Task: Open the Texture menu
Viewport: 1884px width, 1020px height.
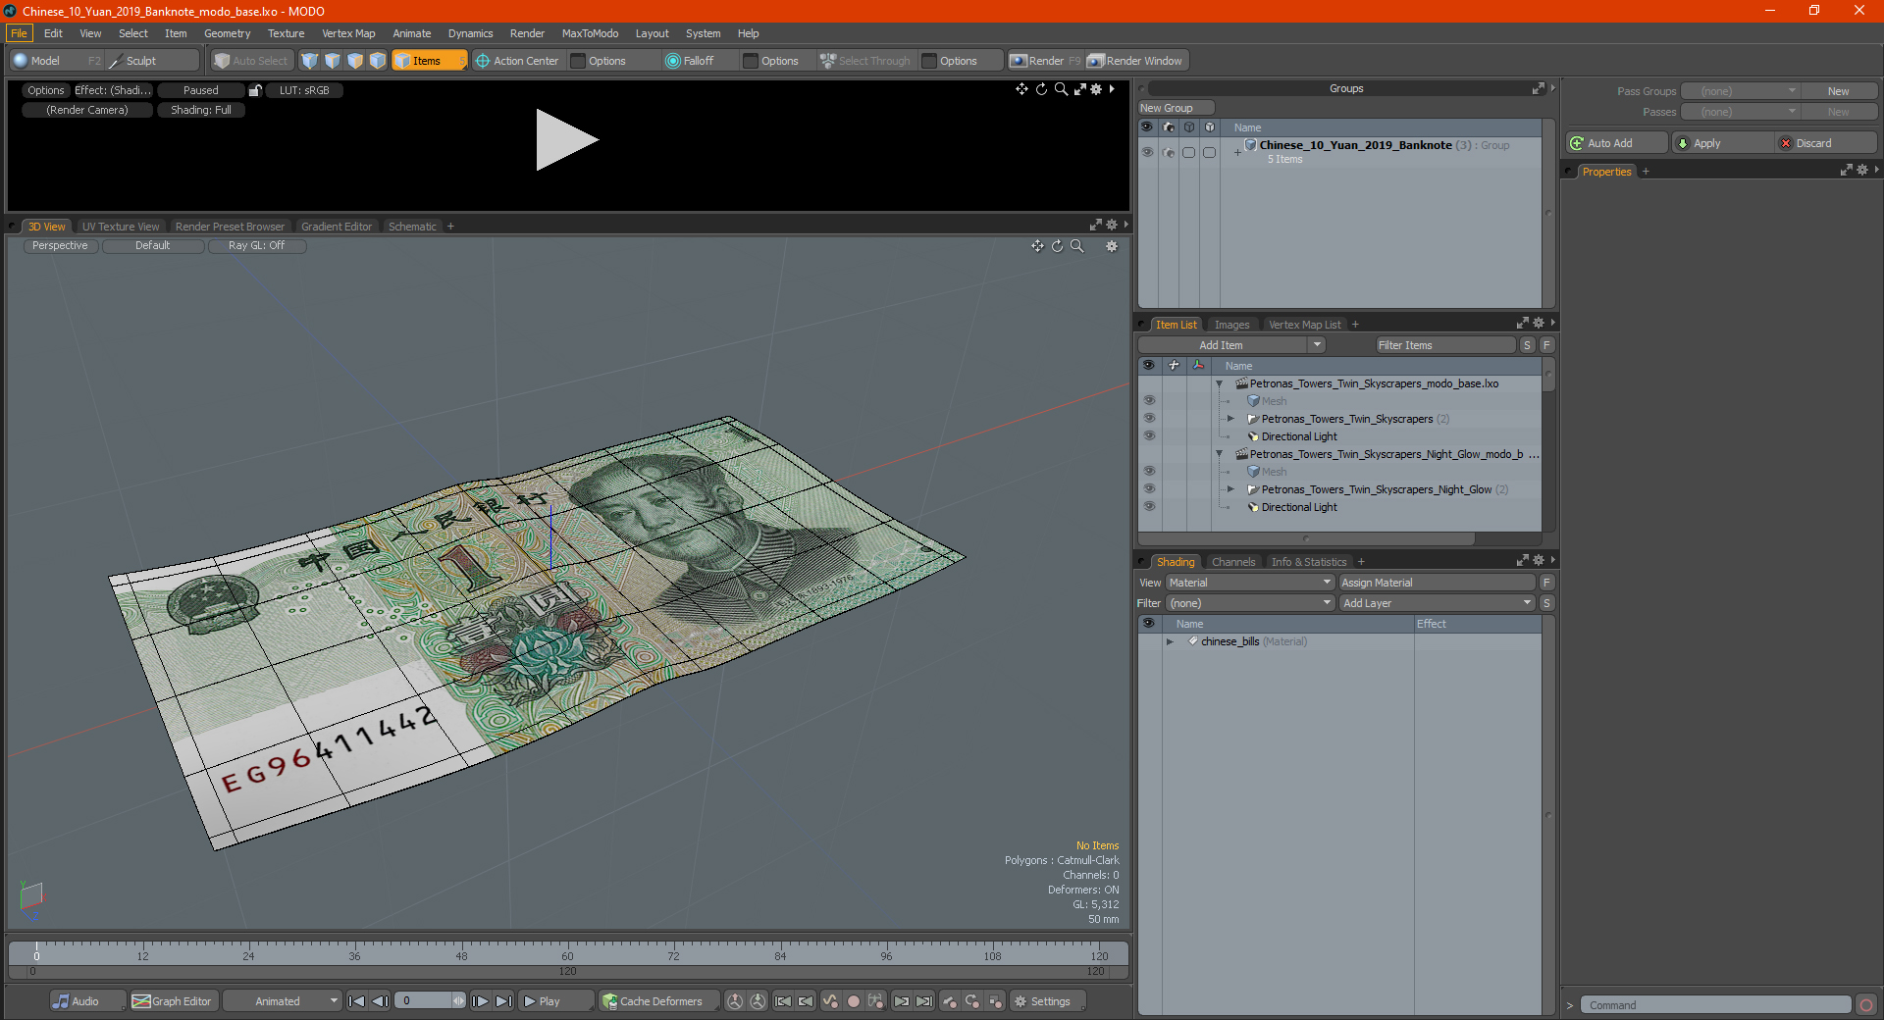Action: tap(286, 33)
